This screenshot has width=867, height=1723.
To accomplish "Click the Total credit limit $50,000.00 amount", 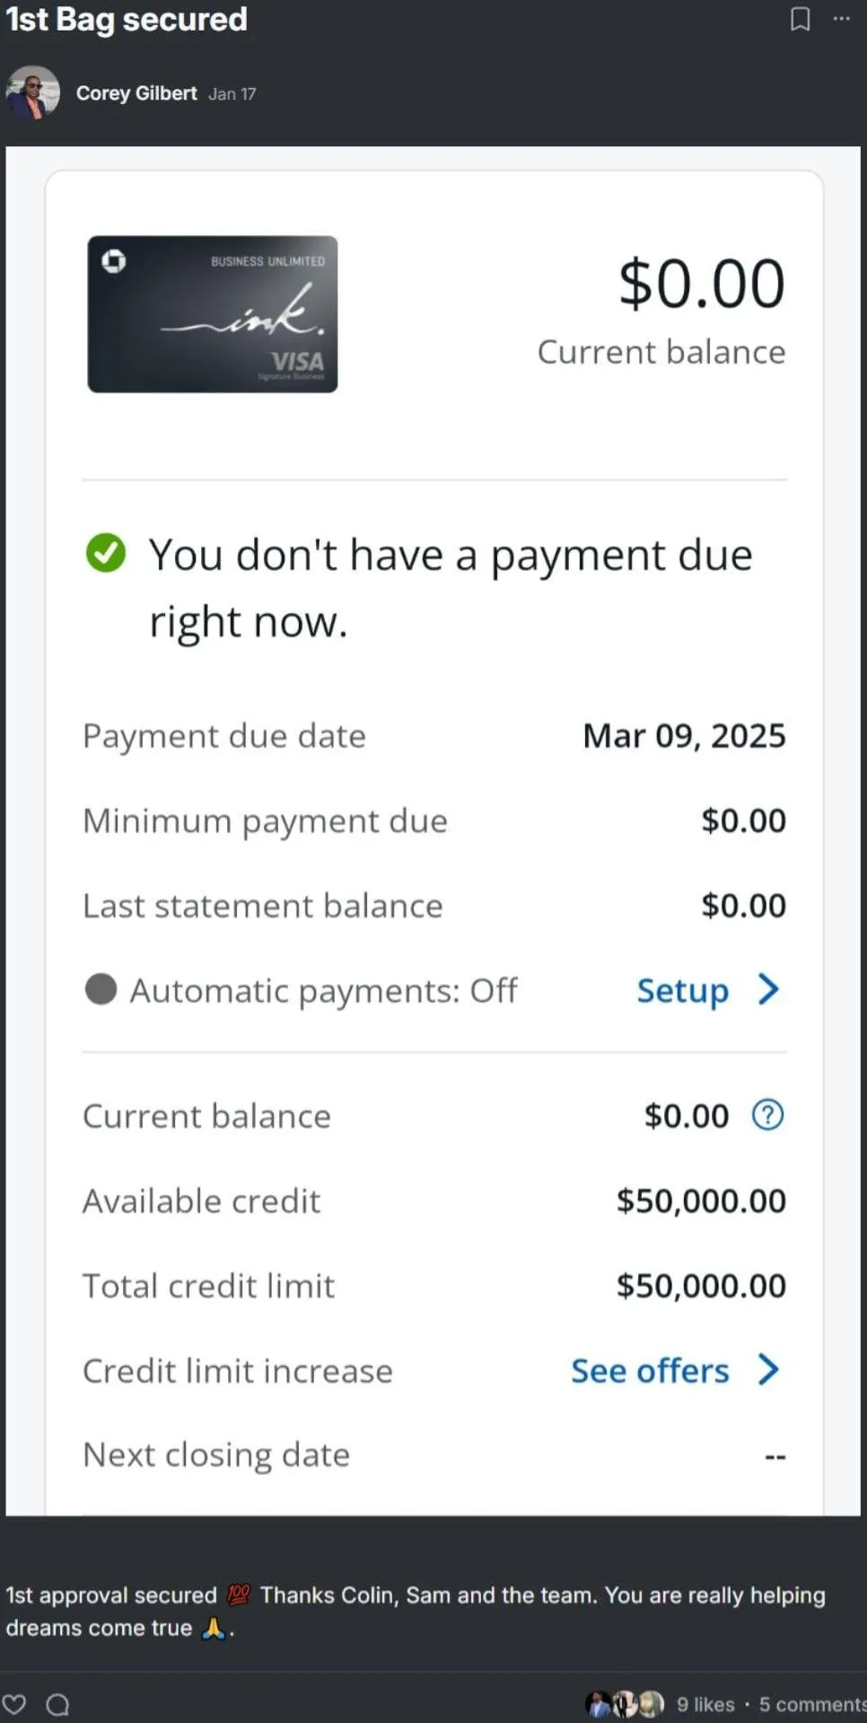I will click(x=700, y=1286).
